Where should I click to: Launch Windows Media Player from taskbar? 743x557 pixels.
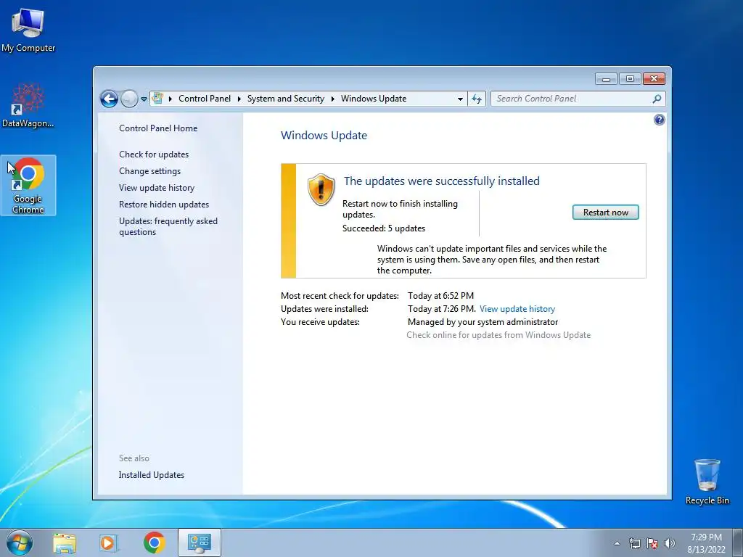108,542
